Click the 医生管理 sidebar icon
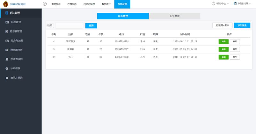Screen dimensions: 256x134 7,13
